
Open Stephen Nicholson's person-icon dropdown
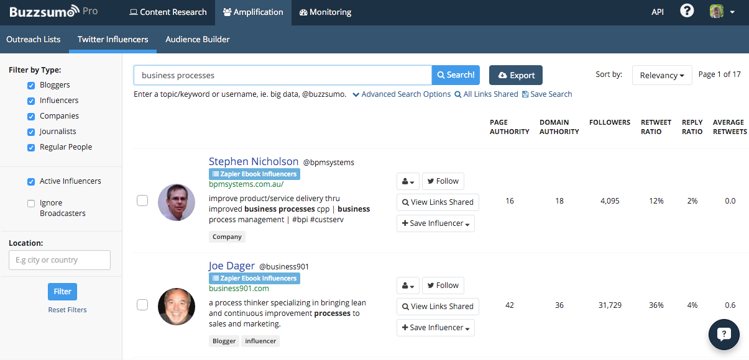tap(408, 181)
